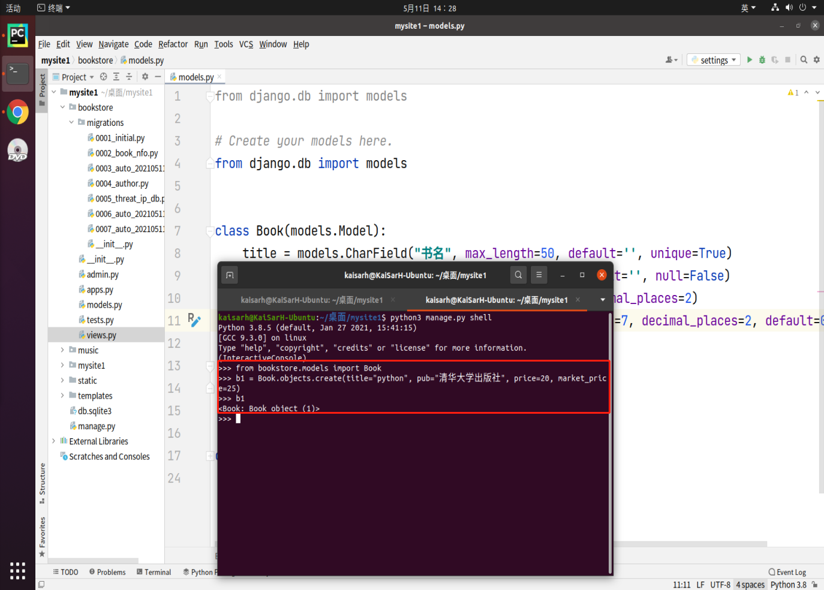Screen dimensions: 824x590
Task: Expand the music folder
Action: pyautogui.click(x=62, y=350)
